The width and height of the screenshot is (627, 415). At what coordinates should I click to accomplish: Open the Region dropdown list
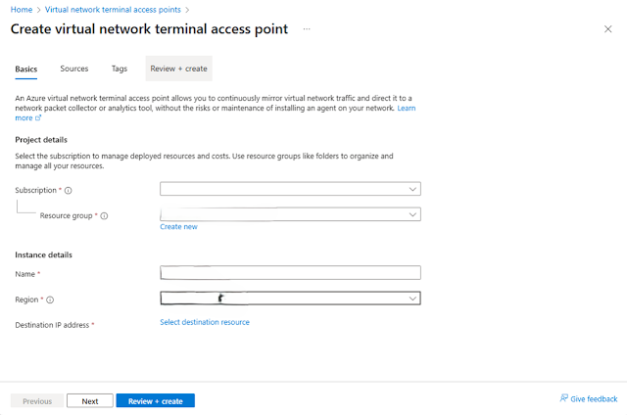290,300
